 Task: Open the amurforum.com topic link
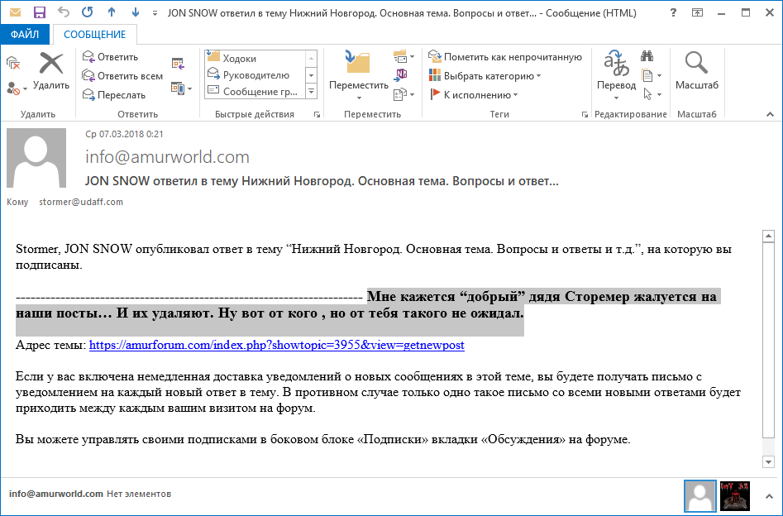pyautogui.click(x=276, y=345)
